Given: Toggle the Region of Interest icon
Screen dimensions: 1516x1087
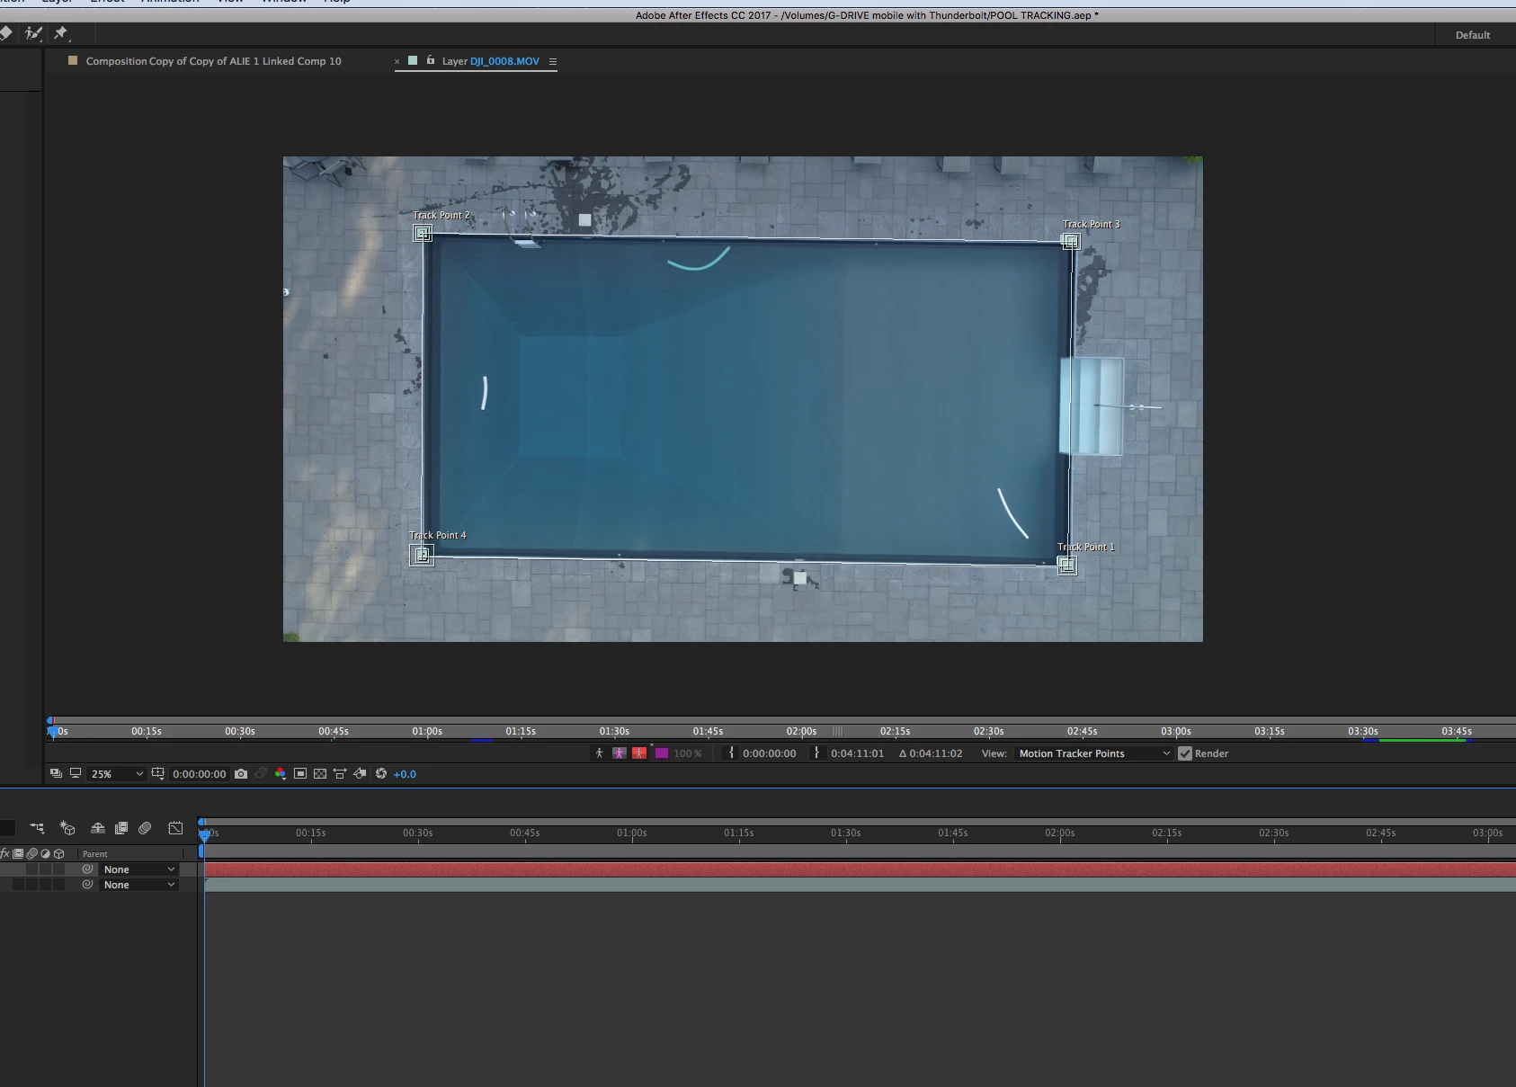Looking at the screenshot, I should (x=300, y=774).
